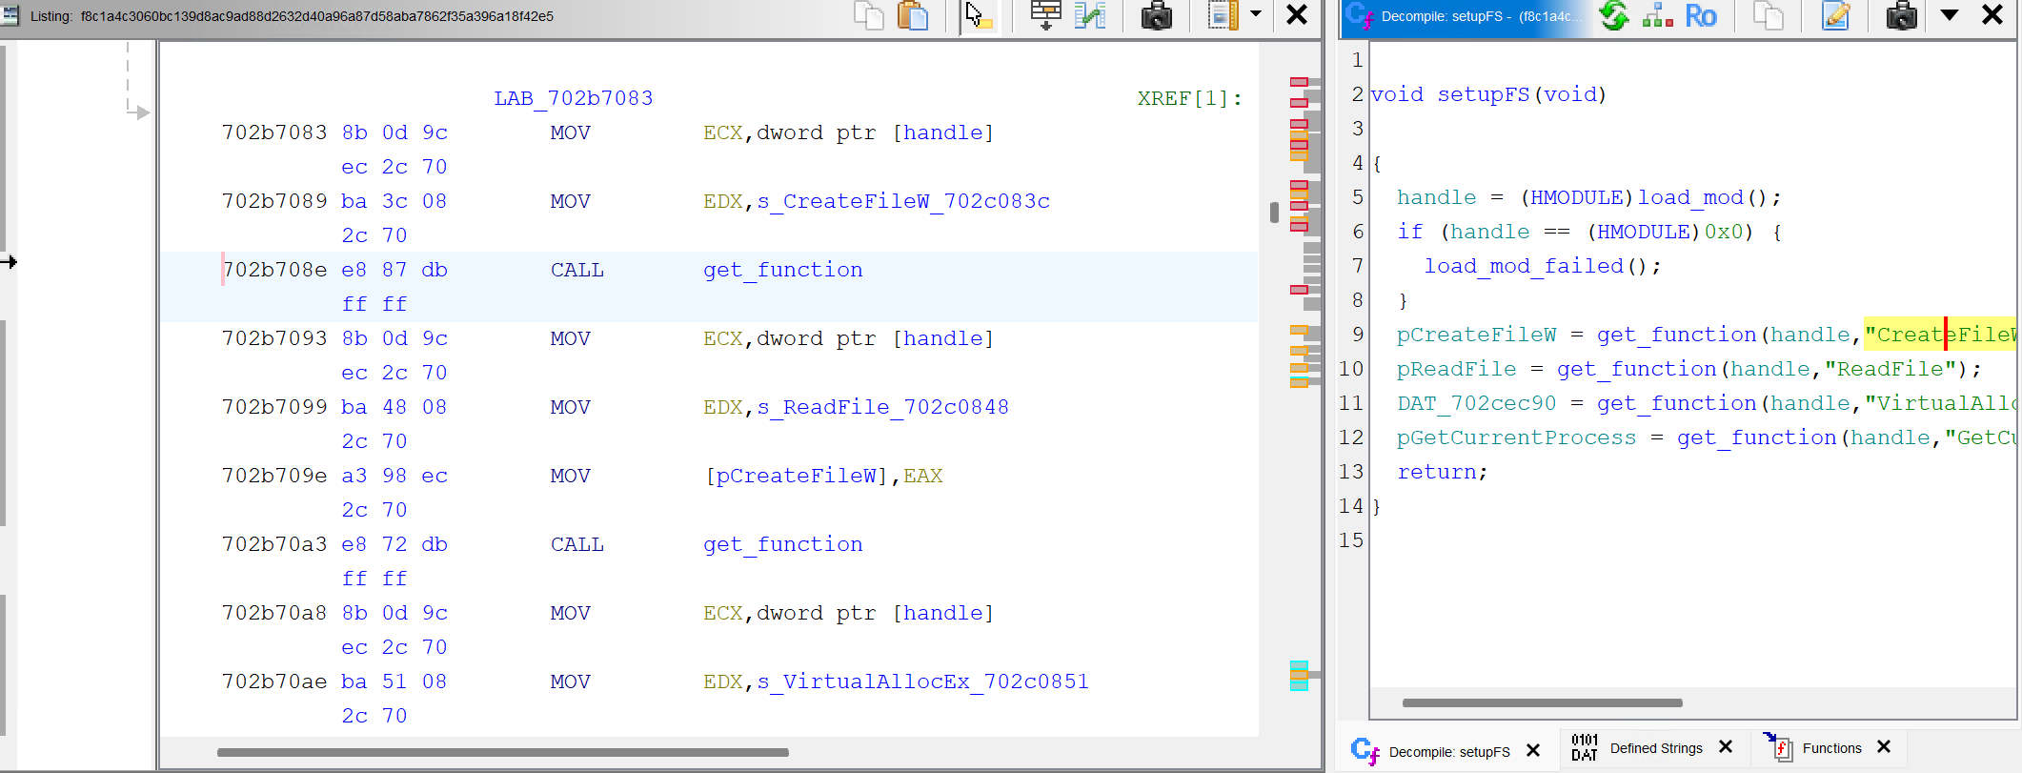
Task: Click pGetCurrentProcess in decompiler line 12
Action: tap(1516, 437)
